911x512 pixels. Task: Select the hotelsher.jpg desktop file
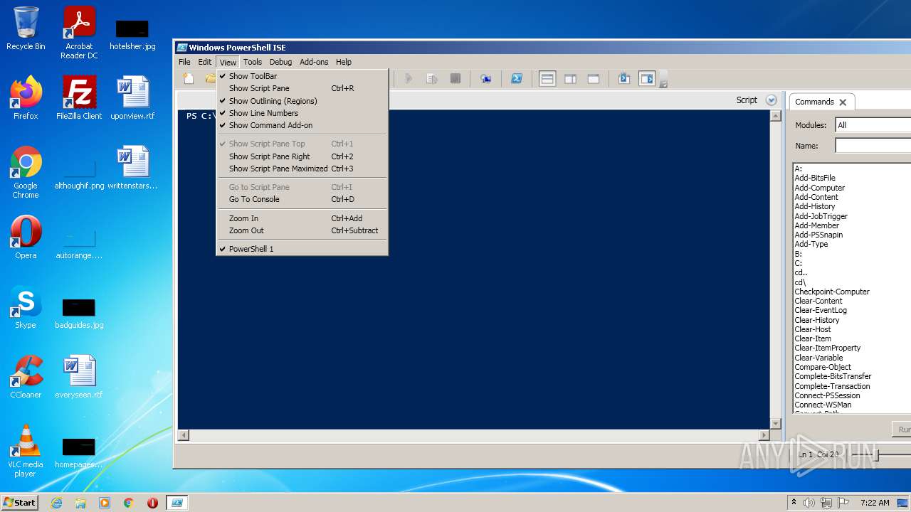point(132,33)
